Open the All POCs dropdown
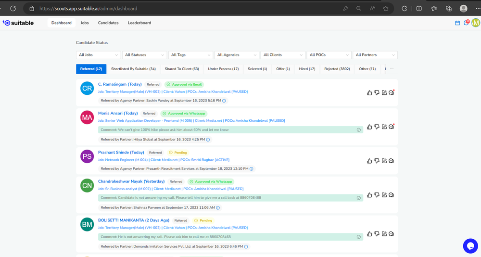Viewport: 481px width, 257px height. [x=329, y=55]
